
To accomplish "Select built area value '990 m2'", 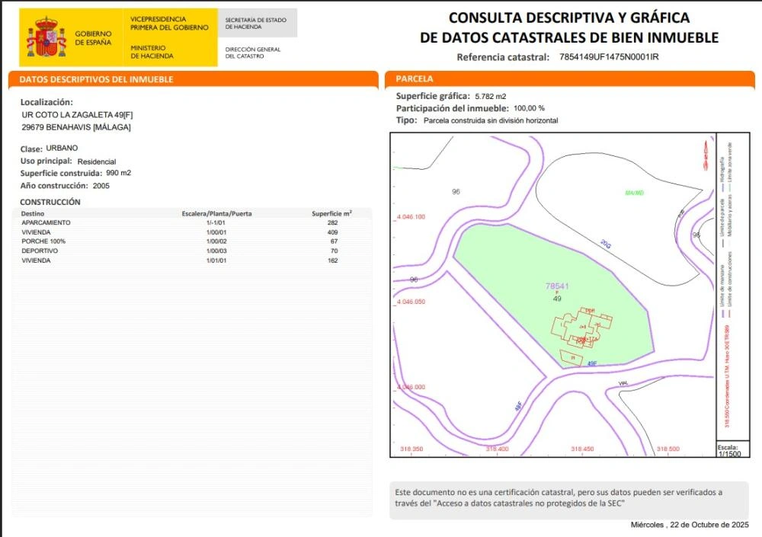I will (119, 173).
